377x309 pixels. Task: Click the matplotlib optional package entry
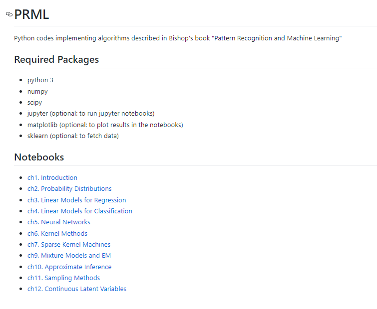105,125
